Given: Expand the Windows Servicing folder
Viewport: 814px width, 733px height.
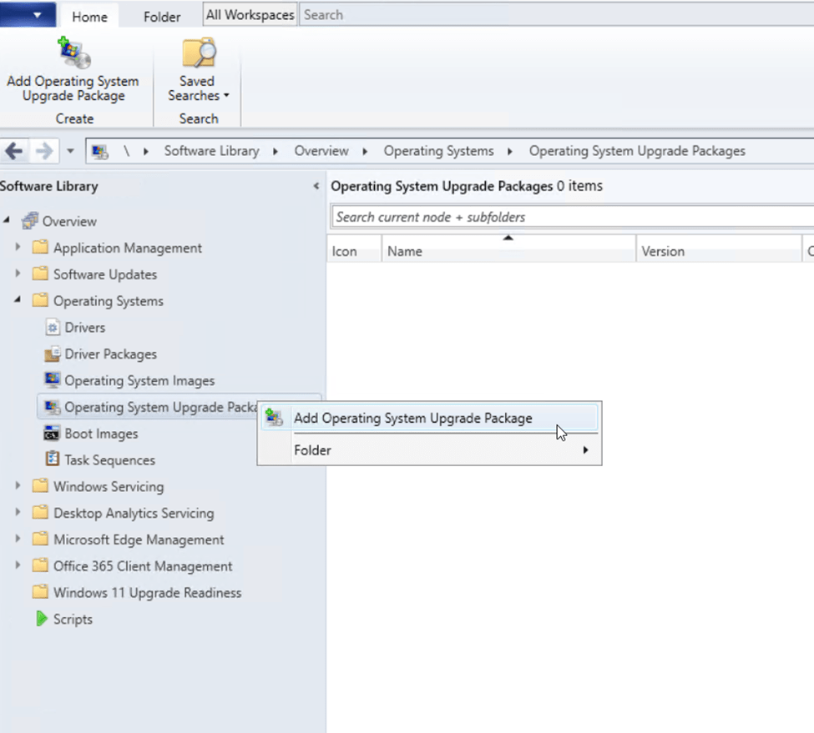Looking at the screenshot, I should (18, 486).
